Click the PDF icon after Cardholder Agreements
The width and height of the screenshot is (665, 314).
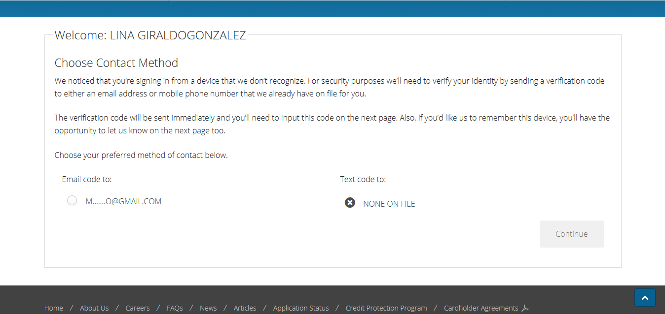point(525,308)
